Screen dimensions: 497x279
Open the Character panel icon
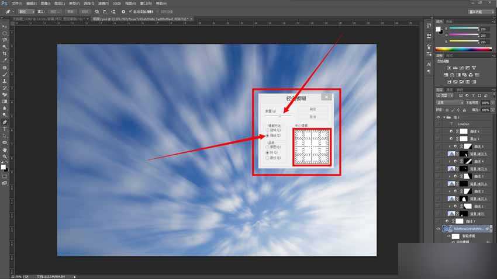coord(429,64)
